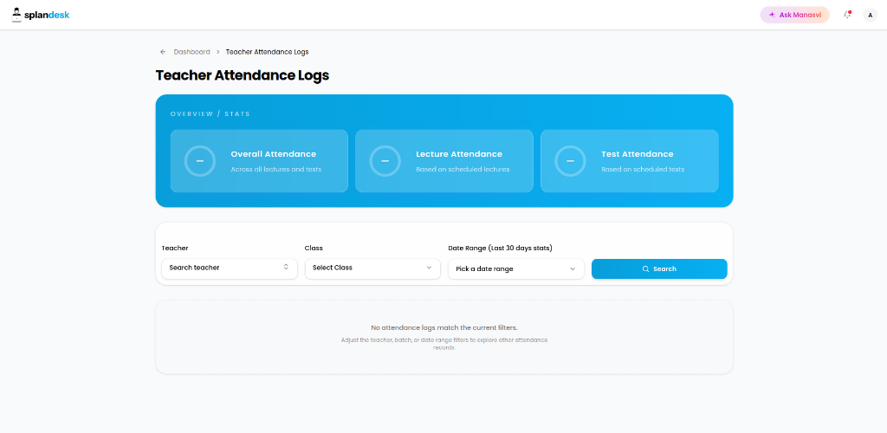Click the Test Attendance circle indicator
This screenshot has width=887, height=433.
(x=570, y=161)
